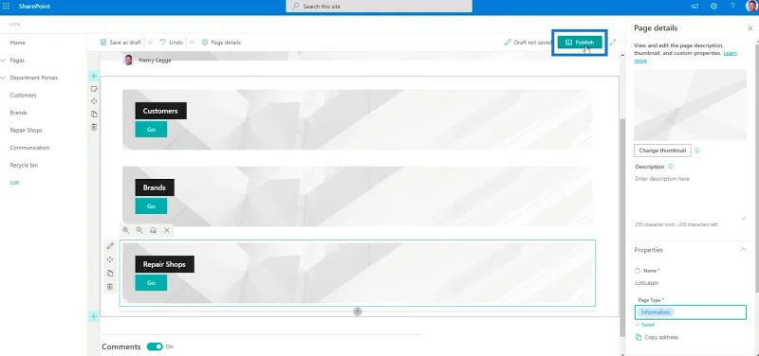Screen dimensions: 759x356
Task: Click the Publish button
Action: (x=580, y=43)
